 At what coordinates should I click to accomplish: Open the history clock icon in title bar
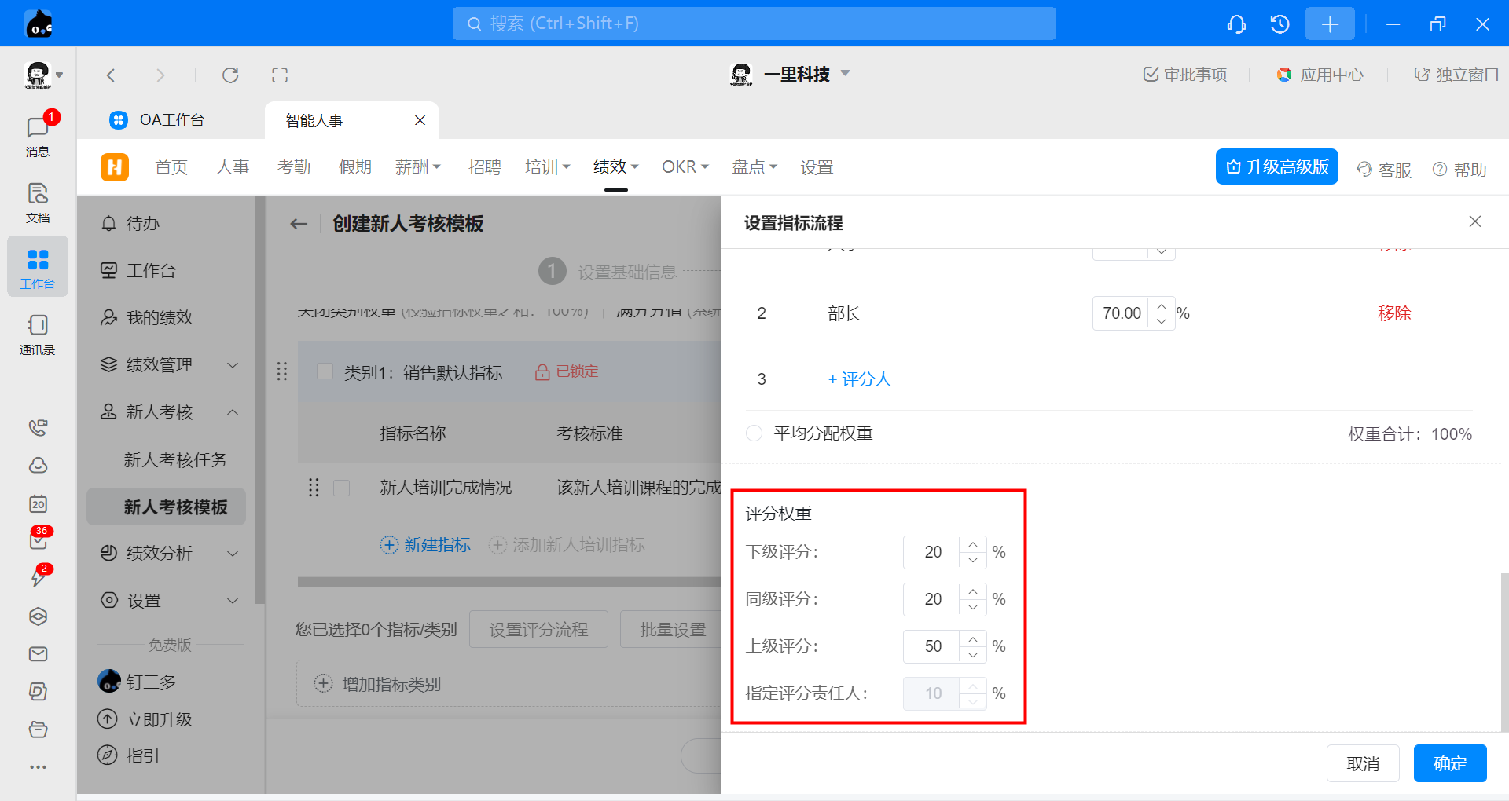(1280, 24)
